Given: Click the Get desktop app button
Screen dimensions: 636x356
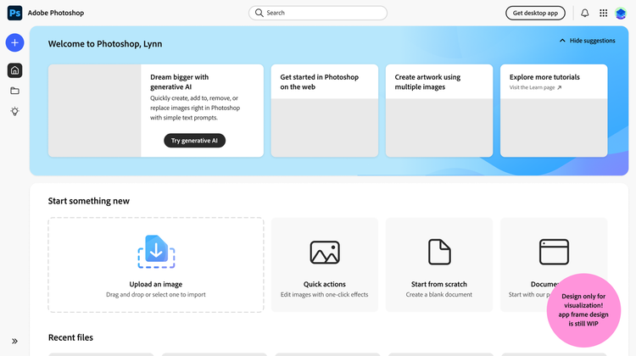Looking at the screenshot, I should coord(535,13).
